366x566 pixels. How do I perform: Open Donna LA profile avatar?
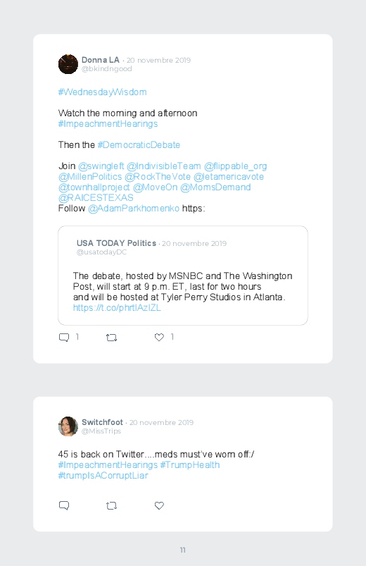68,64
